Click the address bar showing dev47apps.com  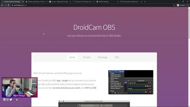point(92,5)
